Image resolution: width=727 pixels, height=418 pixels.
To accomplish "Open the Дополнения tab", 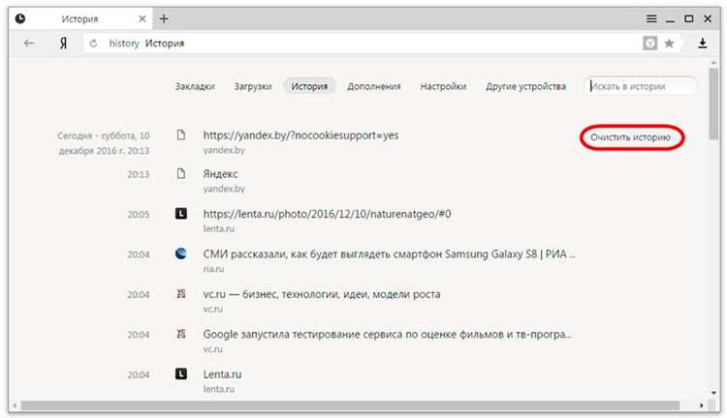I will (373, 86).
